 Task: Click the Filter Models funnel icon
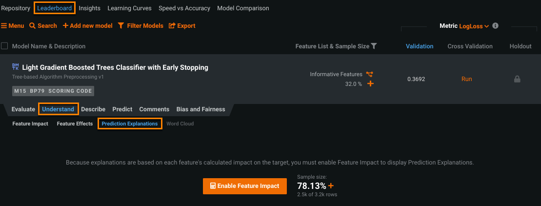point(121,26)
